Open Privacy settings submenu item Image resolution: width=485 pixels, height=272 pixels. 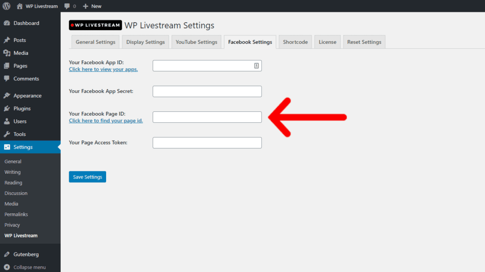[12, 225]
